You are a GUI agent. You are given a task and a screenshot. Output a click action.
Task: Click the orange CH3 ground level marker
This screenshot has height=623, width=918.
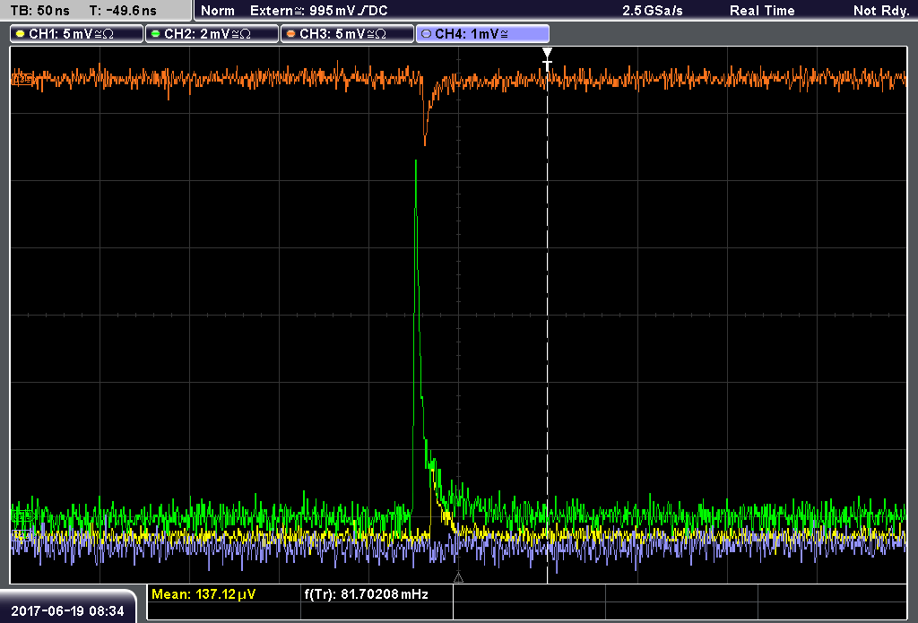[22, 79]
